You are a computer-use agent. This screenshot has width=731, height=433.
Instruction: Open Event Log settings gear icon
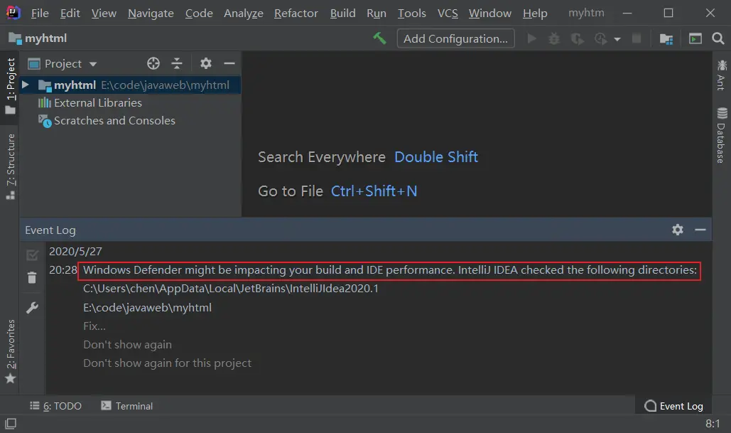click(x=678, y=230)
